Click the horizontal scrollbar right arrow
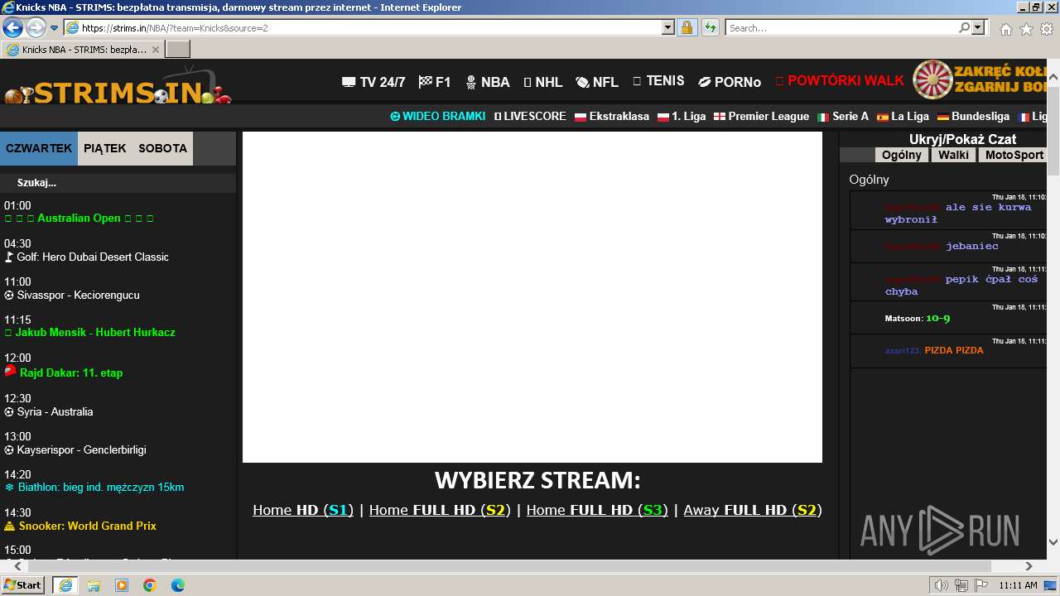The image size is (1060, 596). click(x=1029, y=566)
